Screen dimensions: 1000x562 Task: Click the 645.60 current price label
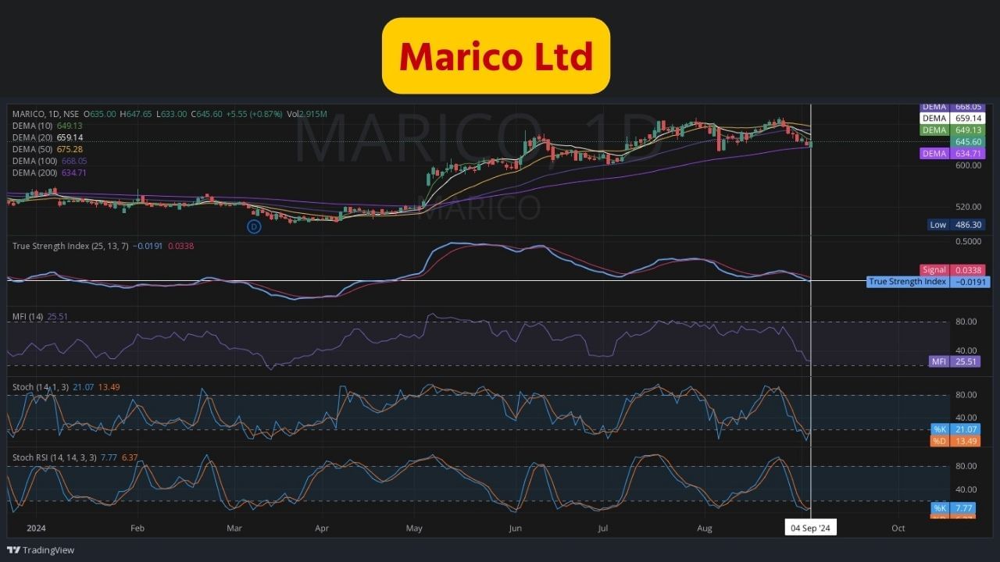968,142
